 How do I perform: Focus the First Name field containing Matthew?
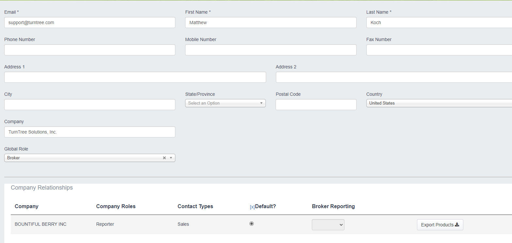[271, 23]
